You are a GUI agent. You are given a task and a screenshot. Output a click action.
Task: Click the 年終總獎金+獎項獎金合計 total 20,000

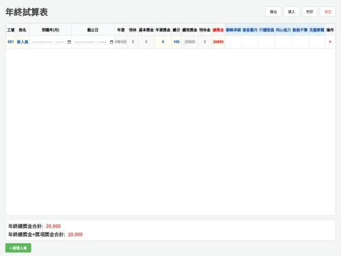[x=75, y=235]
